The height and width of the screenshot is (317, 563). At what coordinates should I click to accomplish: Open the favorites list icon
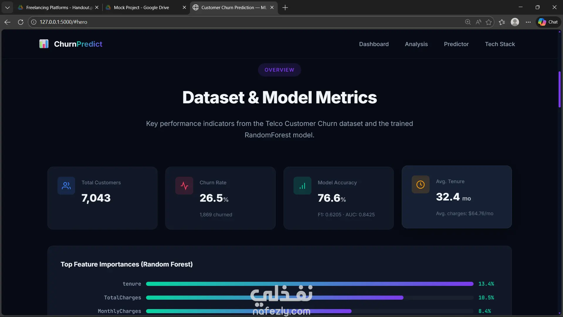(x=502, y=22)
